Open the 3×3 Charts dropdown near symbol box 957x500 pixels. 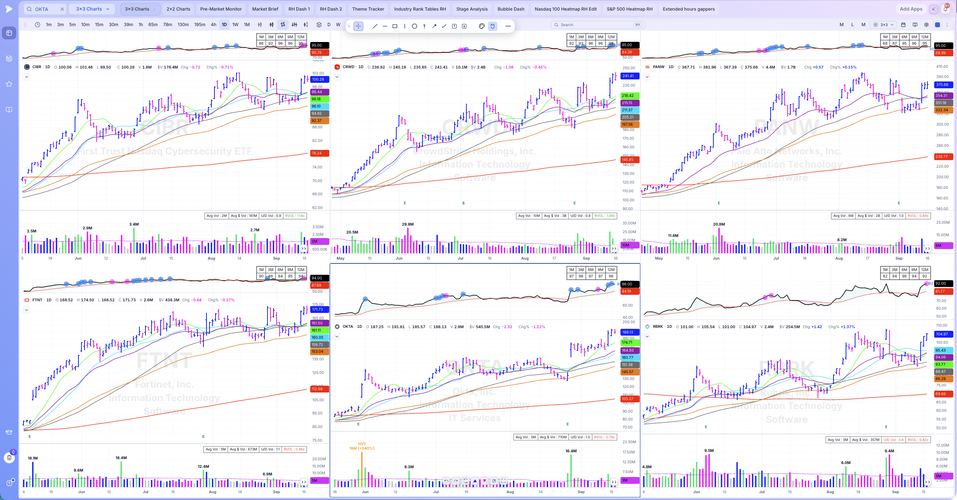click(92, 9)
